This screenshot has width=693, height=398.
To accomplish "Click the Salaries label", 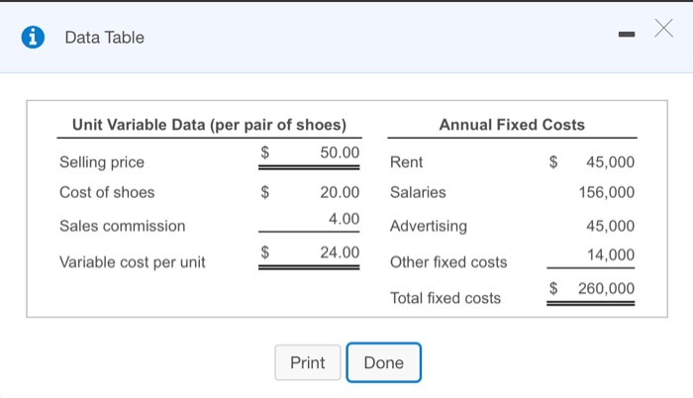I will pyautogui.click(x=418, y=192).
